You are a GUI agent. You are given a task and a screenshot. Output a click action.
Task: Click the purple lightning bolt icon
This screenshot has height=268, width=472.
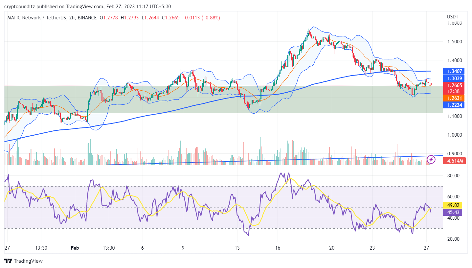(x=431, y=160)
